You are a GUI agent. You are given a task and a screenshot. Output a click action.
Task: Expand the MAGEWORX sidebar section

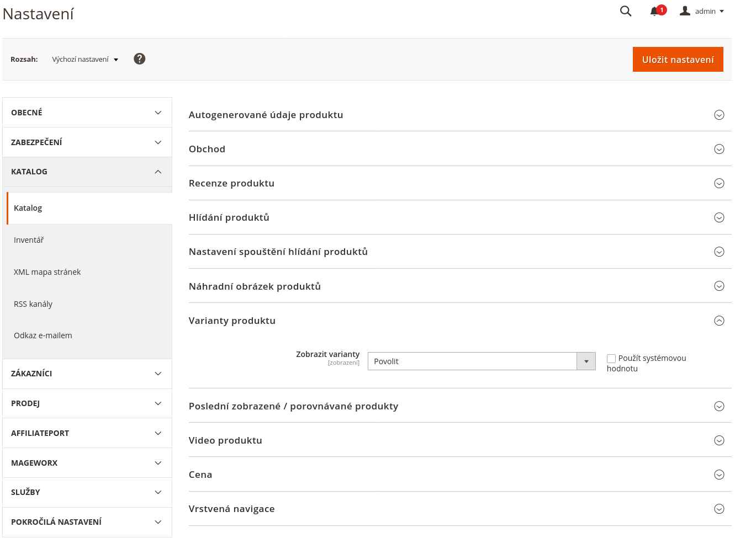point(87,463)
